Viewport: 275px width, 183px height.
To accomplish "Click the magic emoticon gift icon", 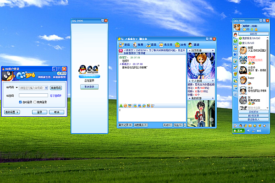I will [x=130, y=106].
